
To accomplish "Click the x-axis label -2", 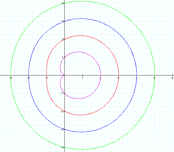I will point(28,78).
